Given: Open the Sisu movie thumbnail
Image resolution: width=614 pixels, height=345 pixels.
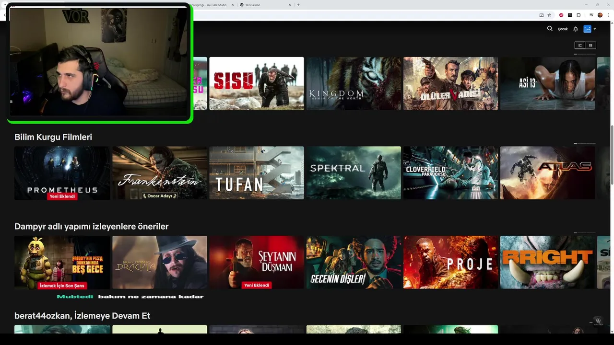Looking at the screenshot, I should [257, 83].
